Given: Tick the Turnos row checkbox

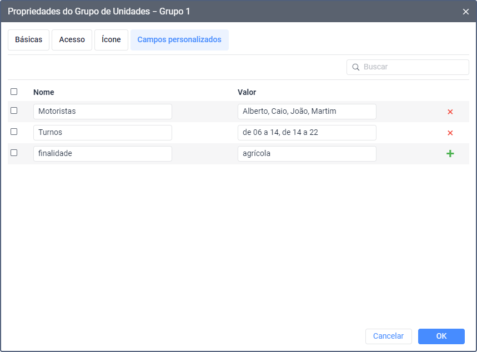Looking at the screenshot, I should coord(14,132).
